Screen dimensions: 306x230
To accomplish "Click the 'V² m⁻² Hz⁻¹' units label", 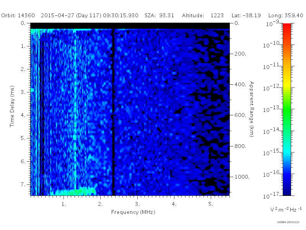I will tap(286, 210).
